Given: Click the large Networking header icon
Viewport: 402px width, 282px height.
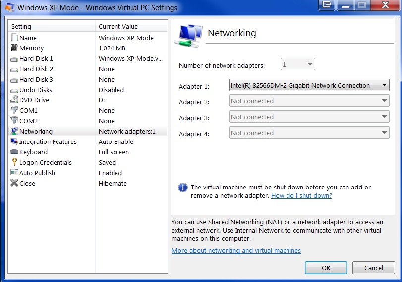Looking at the screenshot, I should coord(188,36).
